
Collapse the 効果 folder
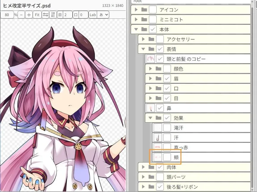click(x=150, y=118)
